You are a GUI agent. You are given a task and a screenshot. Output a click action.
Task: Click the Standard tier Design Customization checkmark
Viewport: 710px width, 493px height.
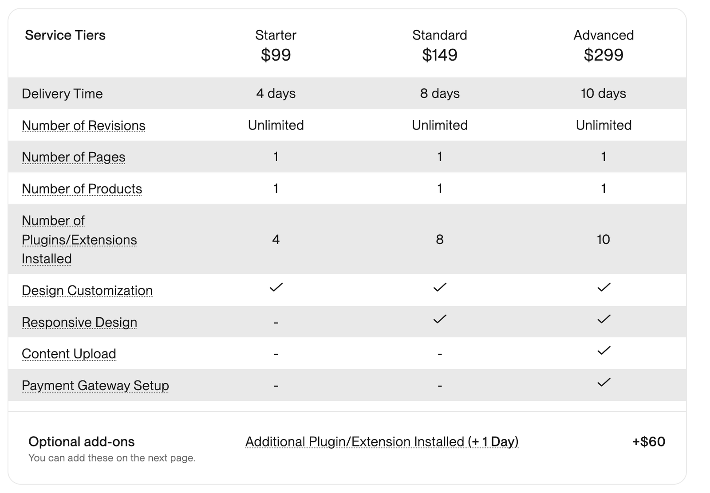[x=440, y=288]
